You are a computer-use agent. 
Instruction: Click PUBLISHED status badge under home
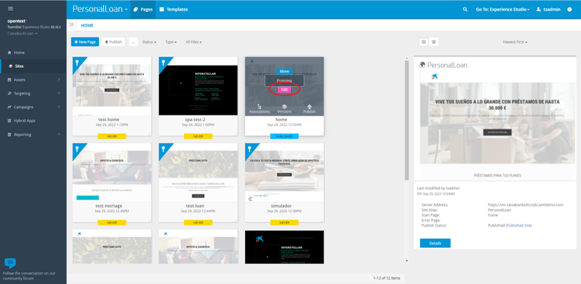pos(284,136)
